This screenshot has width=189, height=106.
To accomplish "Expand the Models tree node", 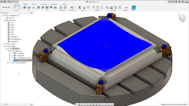I will coord(4,44).
